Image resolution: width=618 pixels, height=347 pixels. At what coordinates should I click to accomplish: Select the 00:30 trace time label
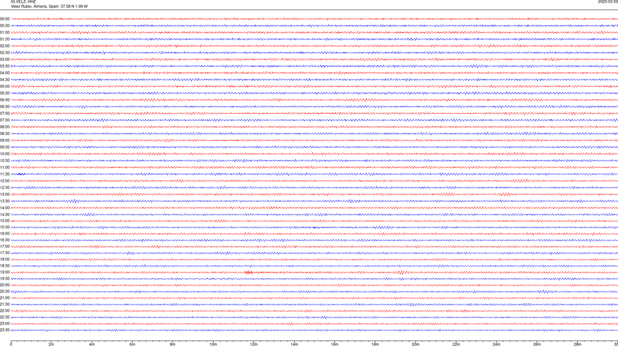pos(5,26)
